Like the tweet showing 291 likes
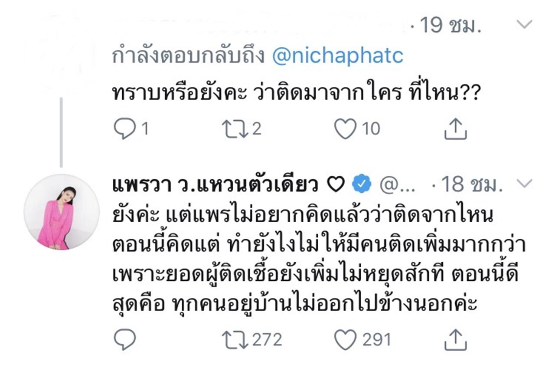 tap(346, 339)
